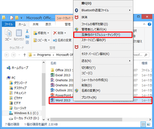Open quick access toolbar customize arrow
Screen dimensions: 154x129
click(21, 18)
